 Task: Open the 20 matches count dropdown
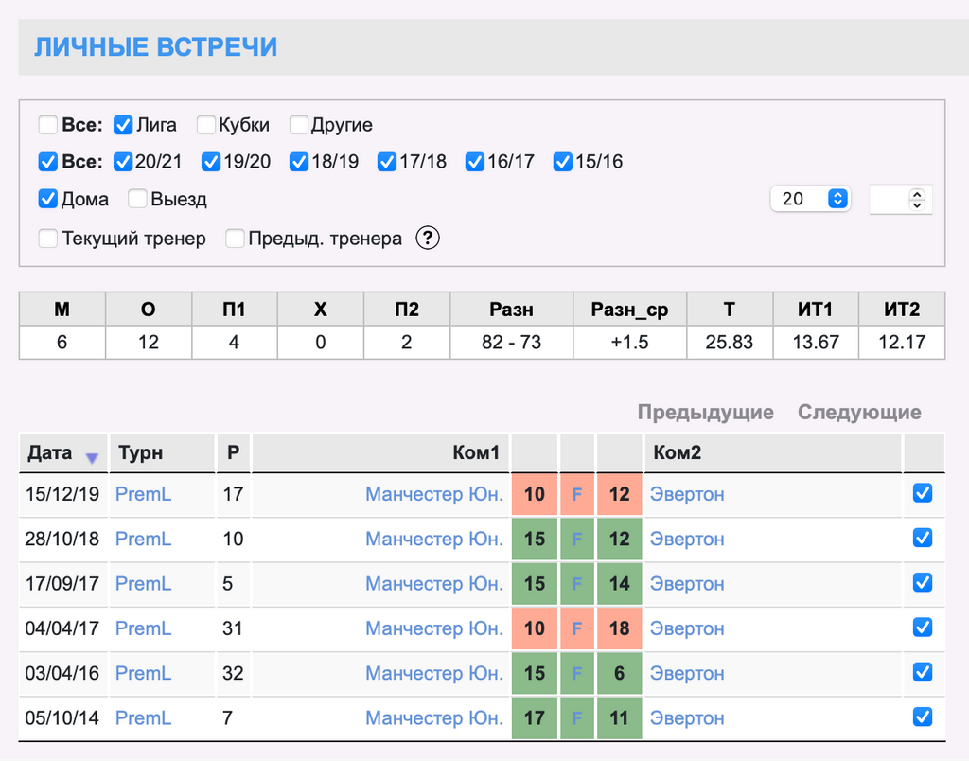click(x=810, y=199)
